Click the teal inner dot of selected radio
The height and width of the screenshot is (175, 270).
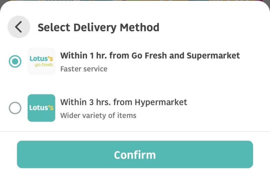point(15,62)
